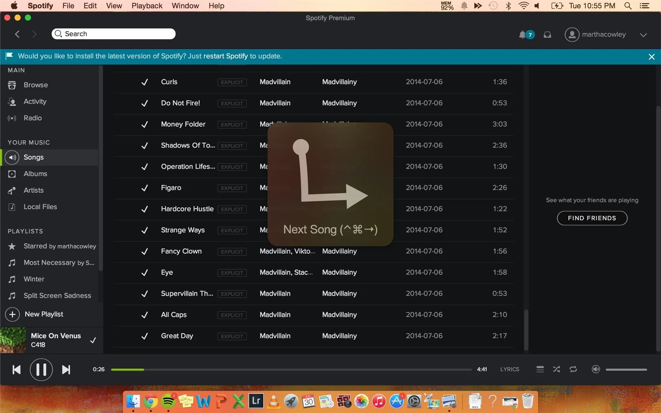Open the View menu
The width and height of the screenshot is (661, 413).
pos(114,6)
